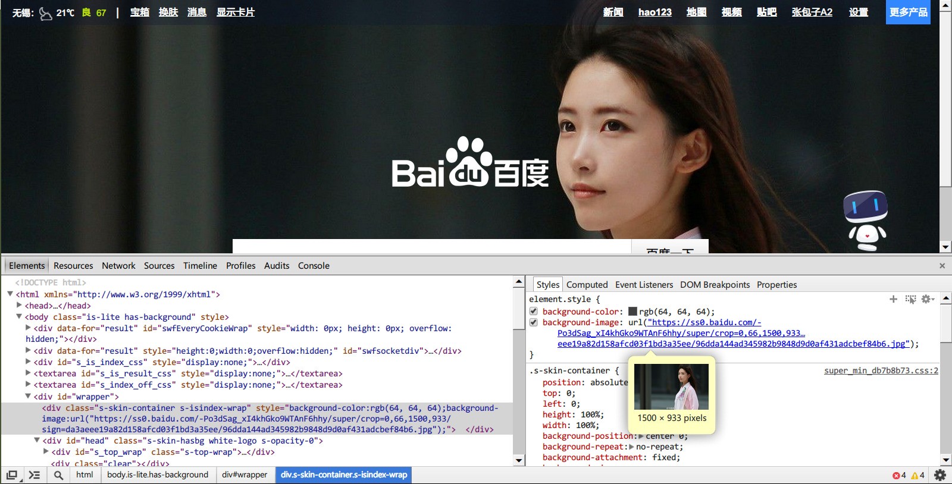
Task: Open the 新闻 link
Action: coord(613,12)
